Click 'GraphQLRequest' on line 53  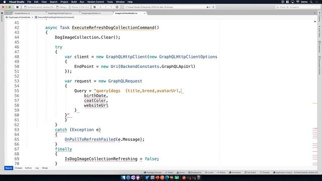(x=125, y=81)
